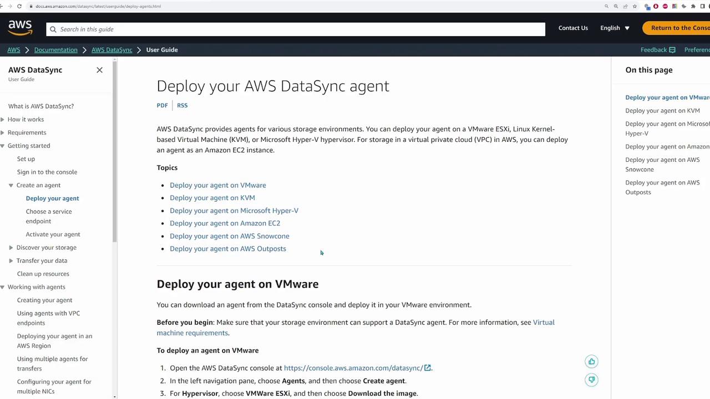Reload the page using browser refresh icon

(19, 6)
